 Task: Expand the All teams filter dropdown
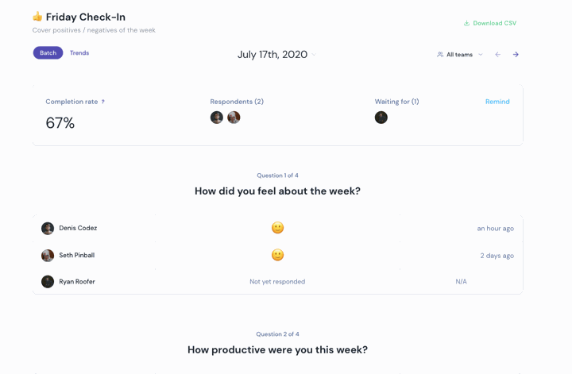pos(460,54)
